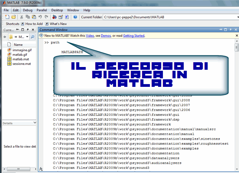Click the folder search magnifier icon
Image resolution: width=239 pixels, height=173 pixels.
(x=32, y=37)
